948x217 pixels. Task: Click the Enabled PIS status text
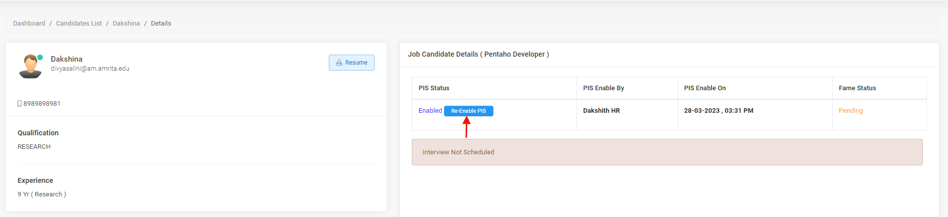(x=430, y=111)
